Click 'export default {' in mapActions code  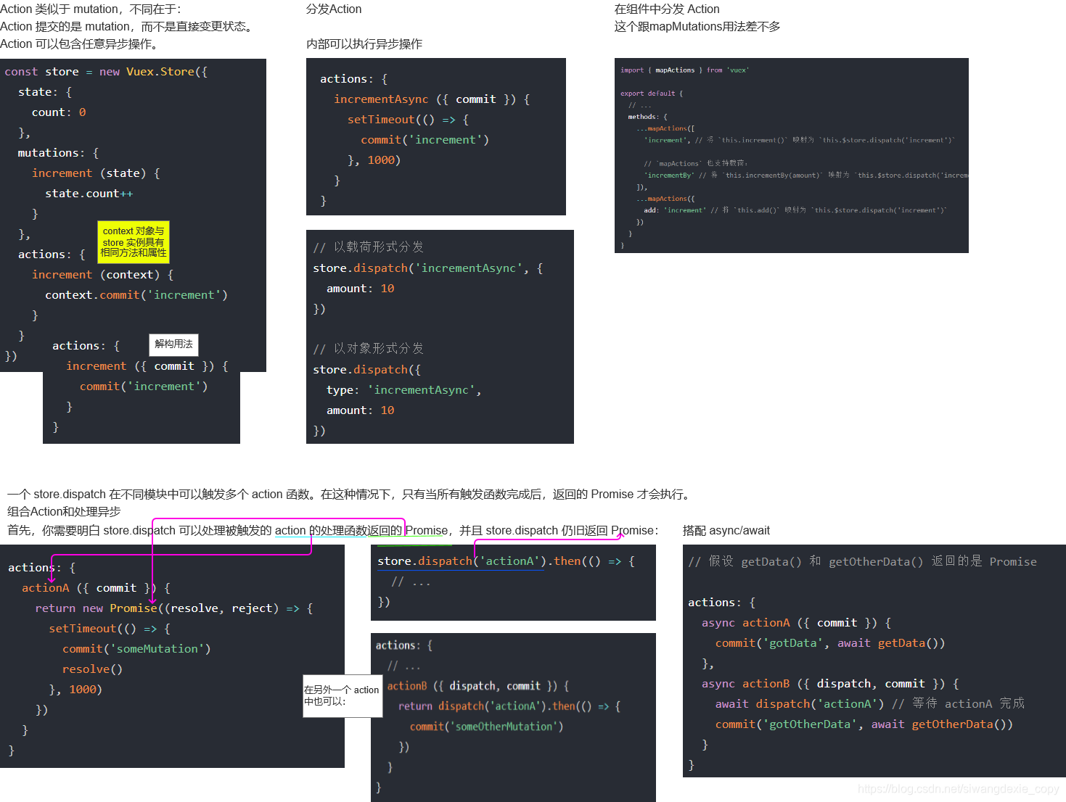[x=652, y=94]
